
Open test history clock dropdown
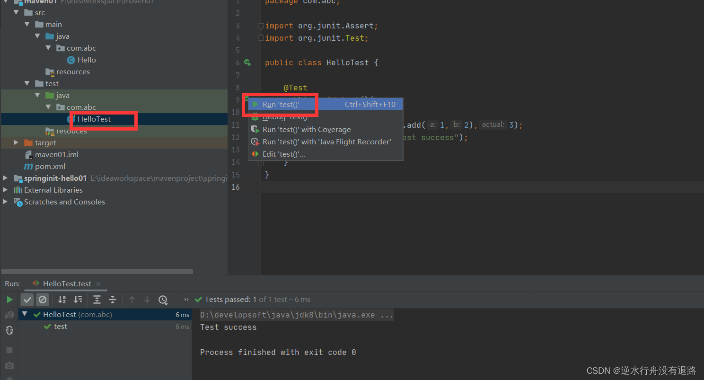(163, 300)
